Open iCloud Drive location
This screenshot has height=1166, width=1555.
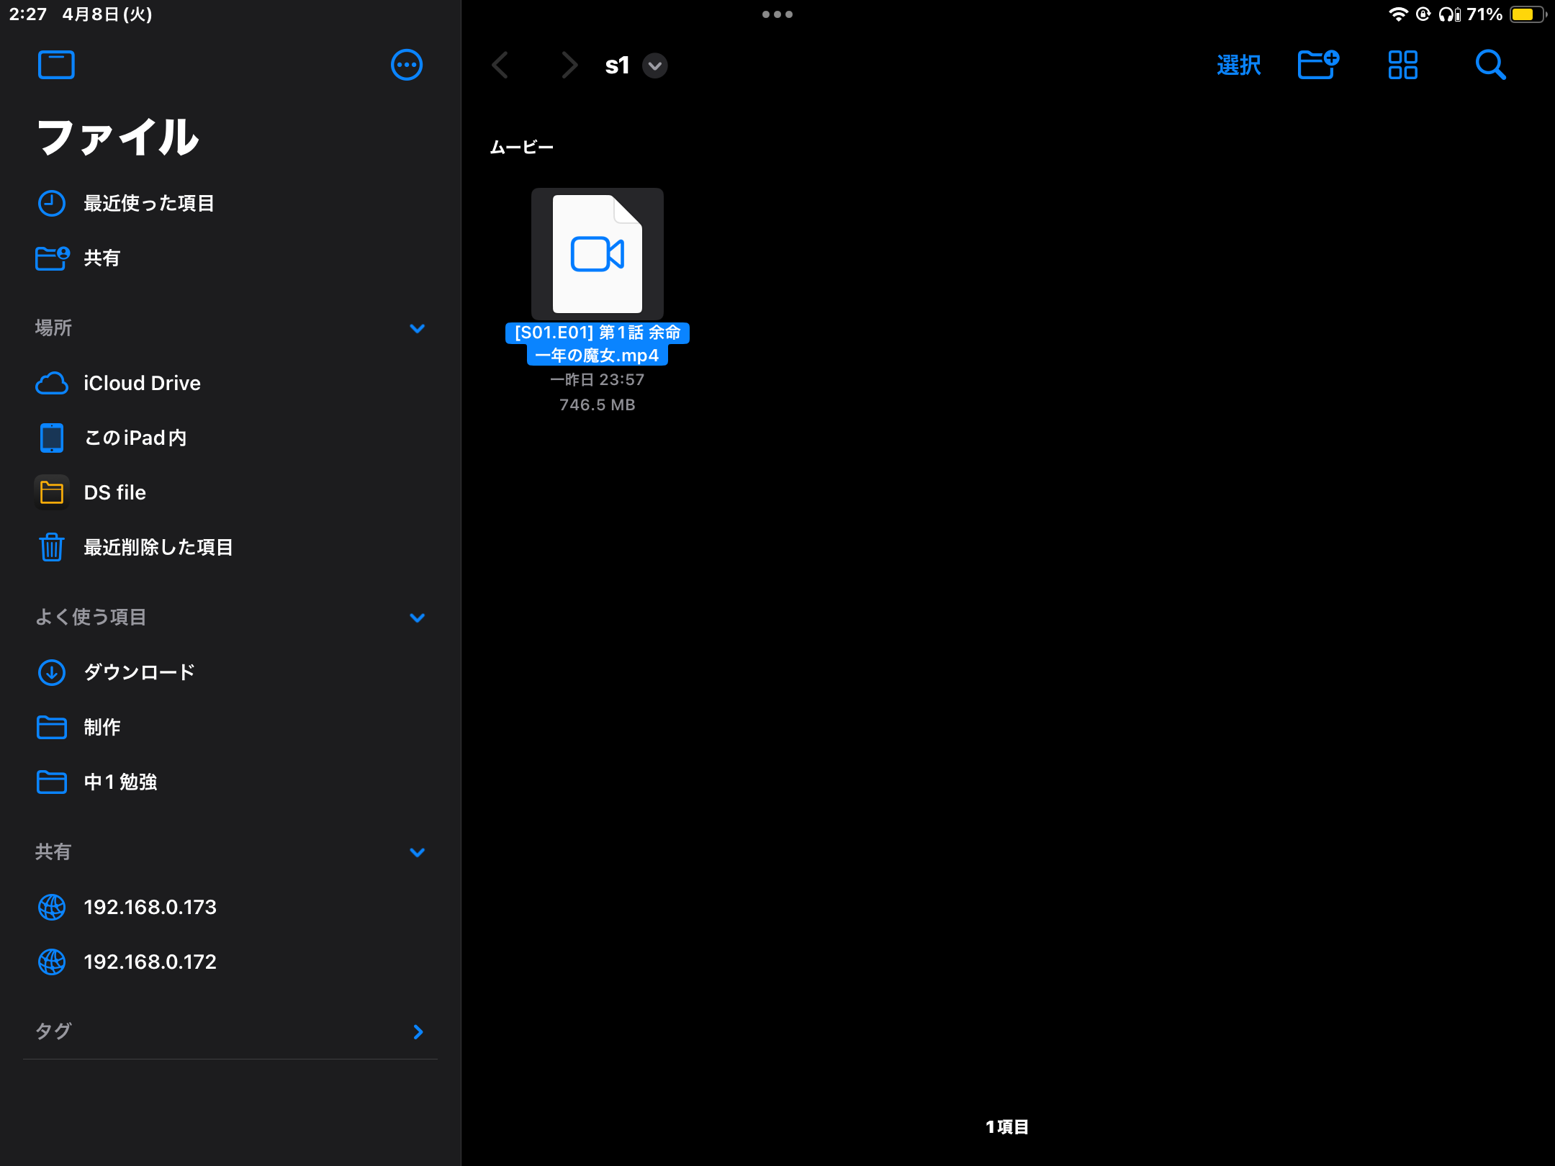142,383
